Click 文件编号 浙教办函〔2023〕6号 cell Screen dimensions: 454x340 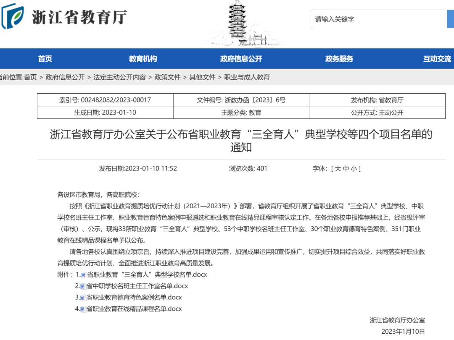(x=241, y=100)
